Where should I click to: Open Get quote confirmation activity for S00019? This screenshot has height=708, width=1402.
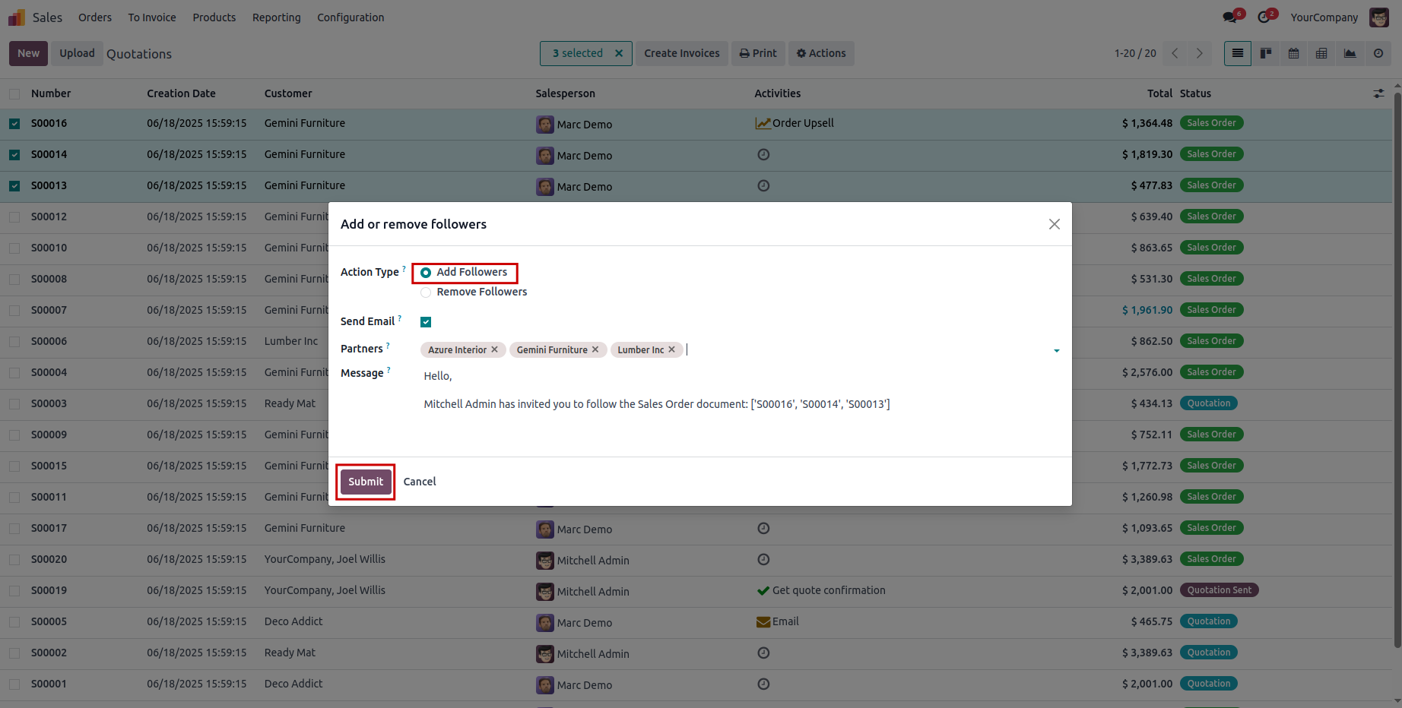point(821,590)
